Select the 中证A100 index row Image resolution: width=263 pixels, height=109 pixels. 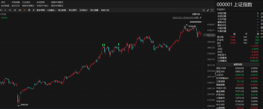pyautogui.click(x=238, y=88)
